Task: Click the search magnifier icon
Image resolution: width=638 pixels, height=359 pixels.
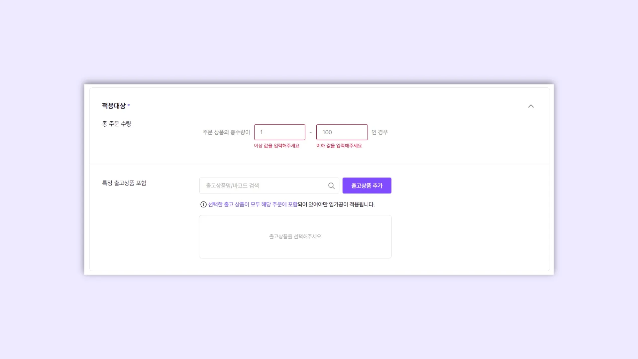Action: [331, 186]
